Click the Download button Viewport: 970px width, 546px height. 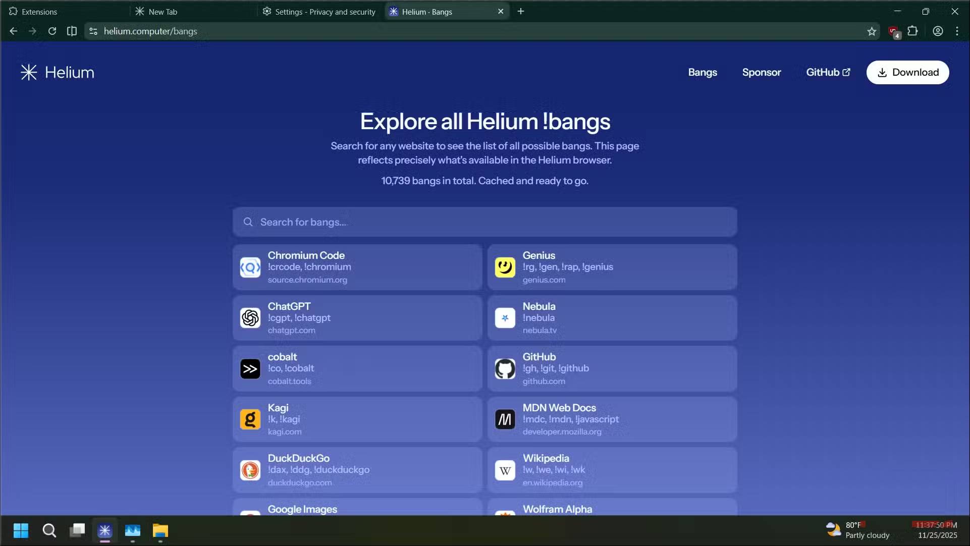click(x=907, y=72)
